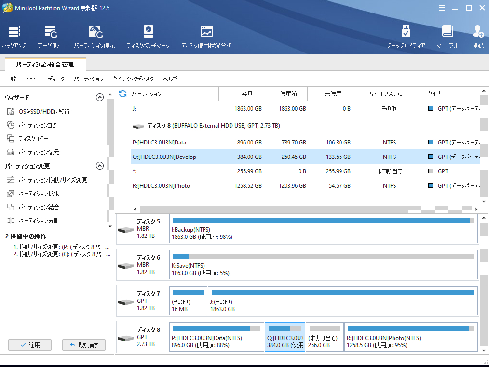489x367 pixels.
Task: Sort by 未使用 column header
Action: coord(330,94)
